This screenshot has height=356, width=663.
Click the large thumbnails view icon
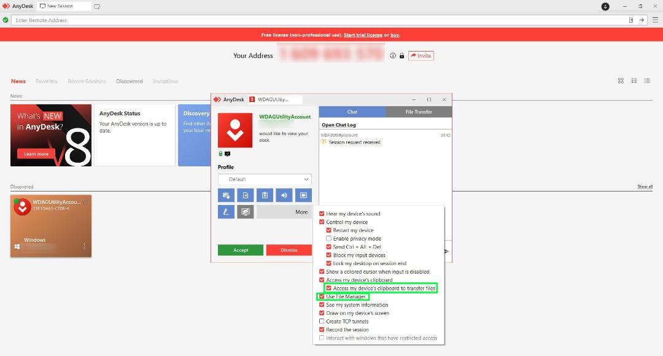point(621,81)
